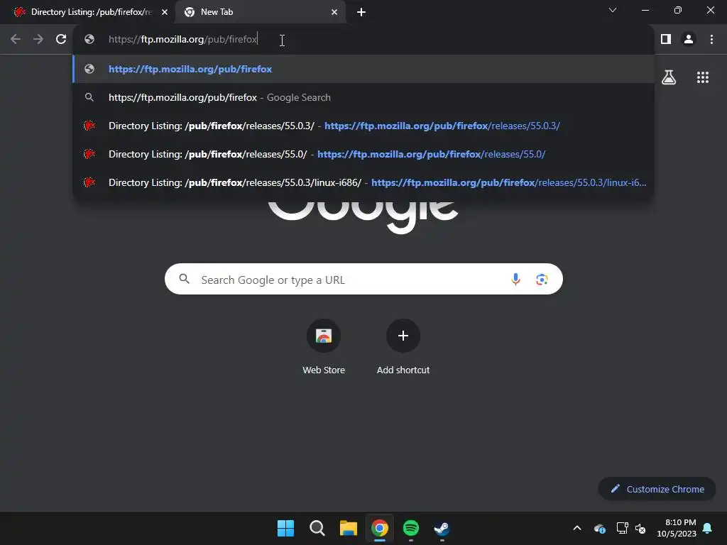Viewport: 727px width, 545px height.
Task: Go forward using the forward arrow
Action: point(38,40)
